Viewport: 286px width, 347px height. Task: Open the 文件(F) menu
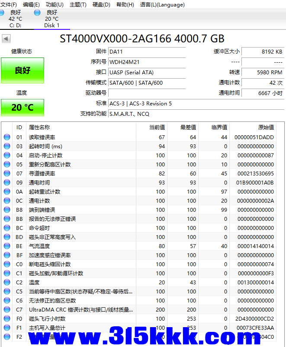click(x=8, y=5)
